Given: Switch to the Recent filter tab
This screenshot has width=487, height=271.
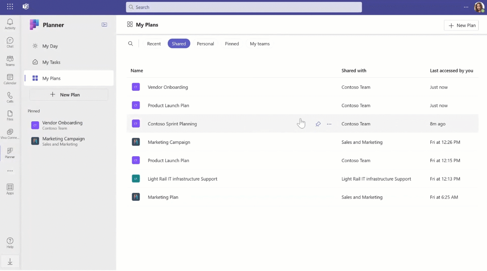Looking at the screenshot, I should (x=154, y=44).
